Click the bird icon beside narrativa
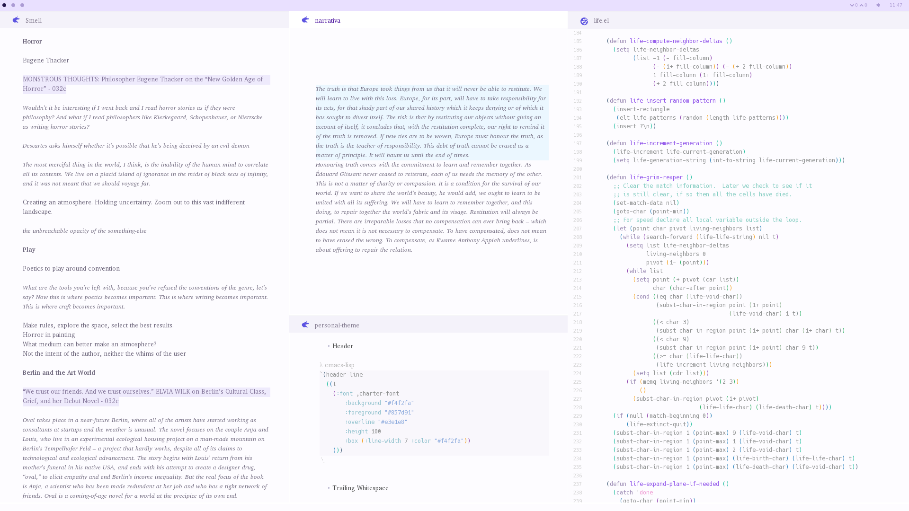Screen dimensions: 909x511 [305, 20]
